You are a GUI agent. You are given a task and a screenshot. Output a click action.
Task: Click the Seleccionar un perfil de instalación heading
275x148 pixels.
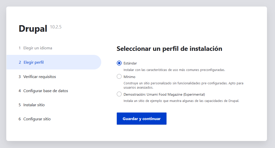pyautogui.click(x=169, y=49)
